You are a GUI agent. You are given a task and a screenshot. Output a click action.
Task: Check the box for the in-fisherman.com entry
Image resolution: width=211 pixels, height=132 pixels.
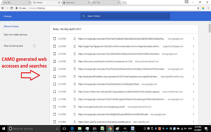pos(54,92)
